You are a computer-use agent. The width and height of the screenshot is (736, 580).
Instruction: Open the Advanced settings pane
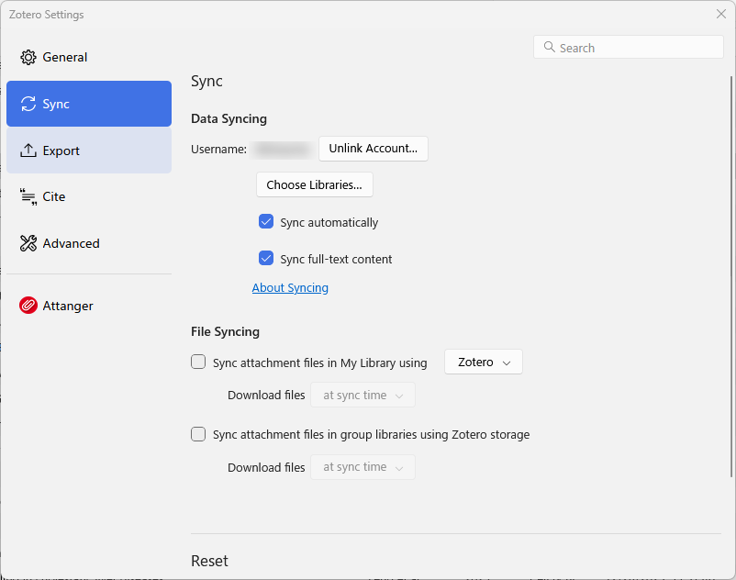[x=89, y=243]
